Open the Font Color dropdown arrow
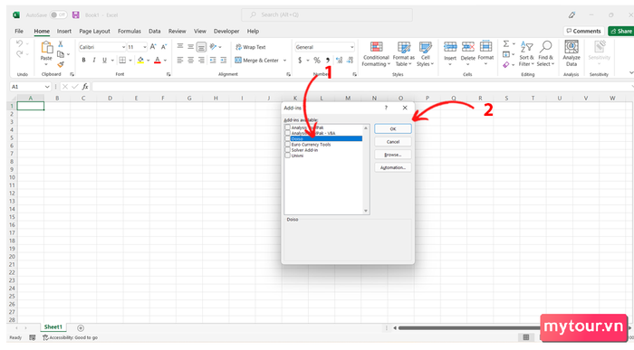Viewport: 634px width, 350px height. click(166, 61)
